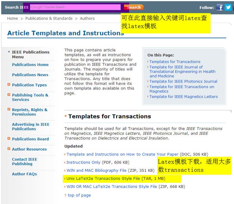Viewport: 234px width, 204px height.
Task: Click Article Templates and Instructions title
Action: click(x=66, y=33)
